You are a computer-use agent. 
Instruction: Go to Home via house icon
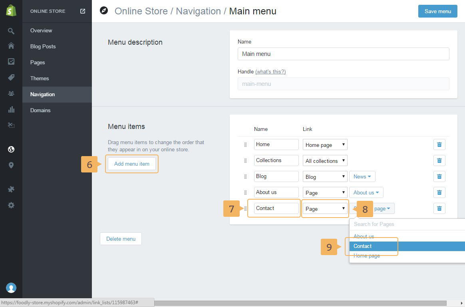[x=11, y=46]
